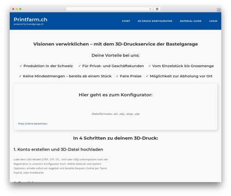Click 'Keine Mindestmengen – bereits ab einem Stück'
Image resolution: width=231 pixels, height=196 pixels.
pyautogui.click(x=67, y=76)
